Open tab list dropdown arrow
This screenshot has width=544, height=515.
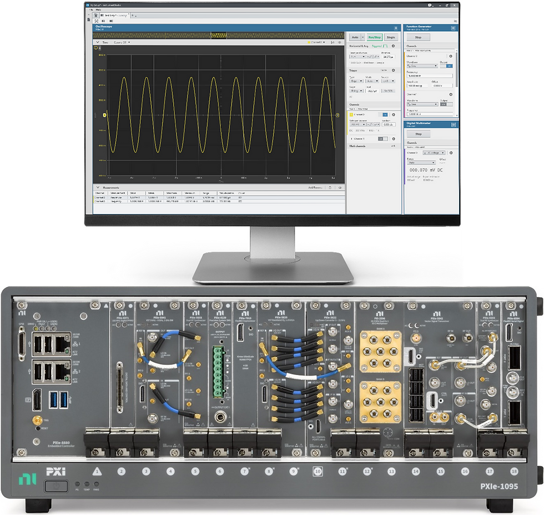click(135, 16)
